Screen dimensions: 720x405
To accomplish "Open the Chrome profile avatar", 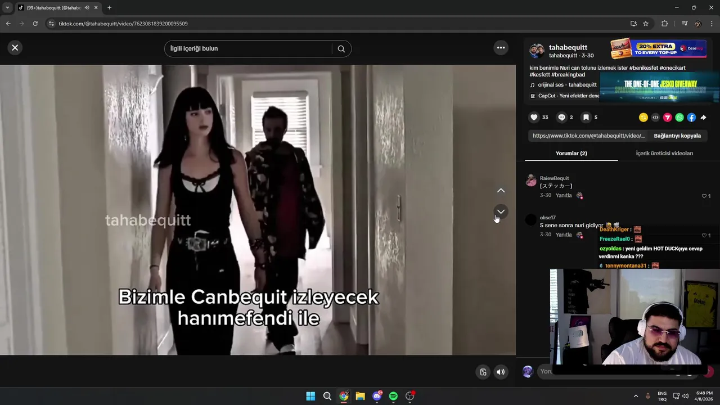I will click(x=698, y=24).
